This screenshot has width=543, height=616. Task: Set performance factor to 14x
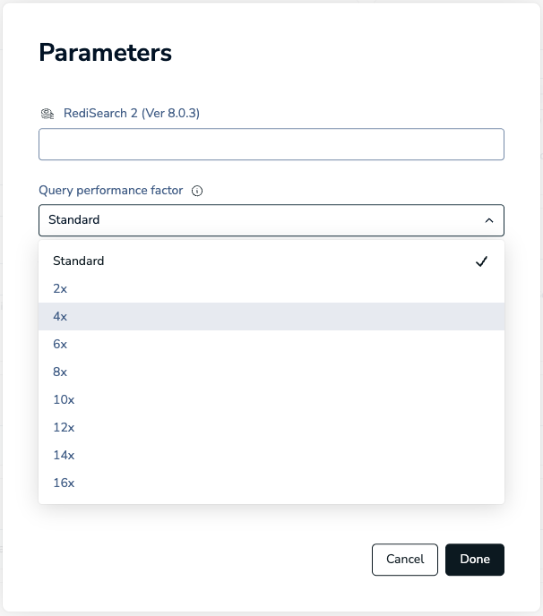coord(64,456)
